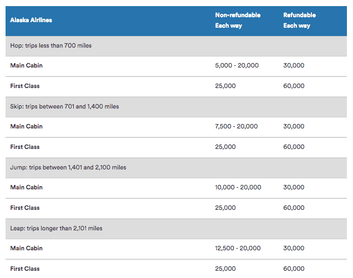Click Main Cabin label under Skip section
Image resolution: width=353 pixels, height=278 pixels.
coord(27,126)
